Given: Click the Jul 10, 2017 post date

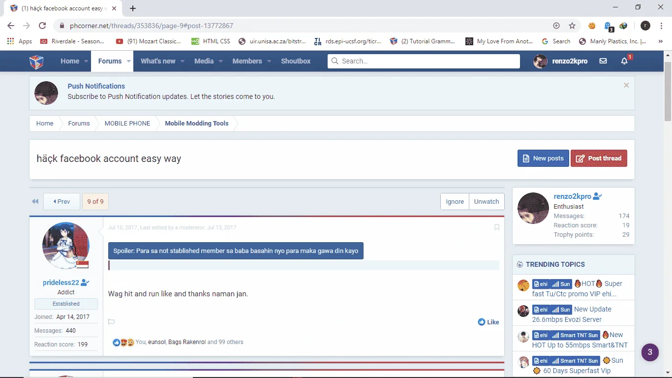Looking at the screenshot, I should pyautogui.click(x=122, y=227).
